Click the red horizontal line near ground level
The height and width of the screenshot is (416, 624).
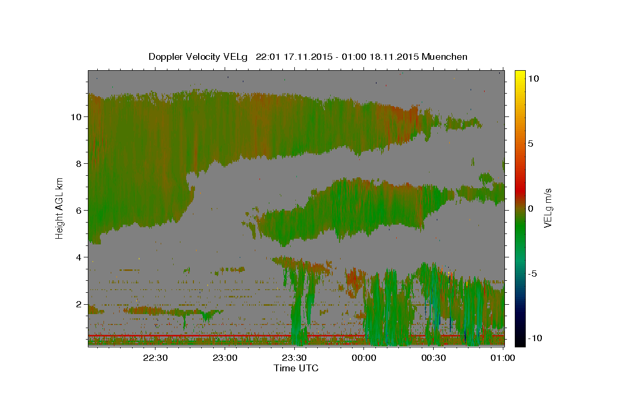pyautogui.click(x=296, y=336)
